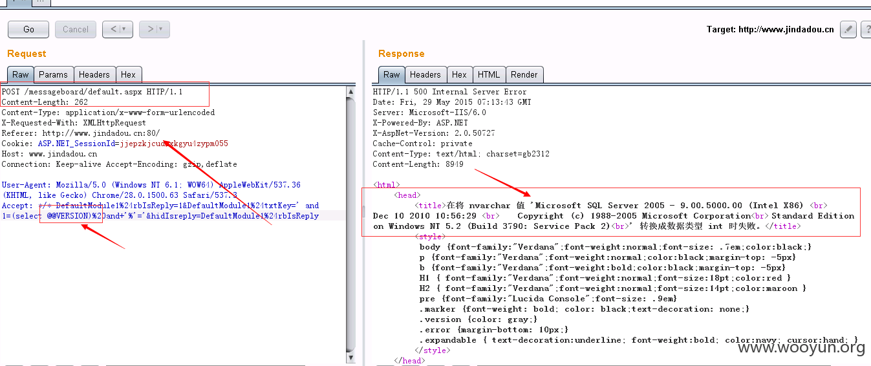Click 'HTTP/1.1 500 Internal Server Error' status line
This screenshot has height=366, width=871.
point(450,92)
